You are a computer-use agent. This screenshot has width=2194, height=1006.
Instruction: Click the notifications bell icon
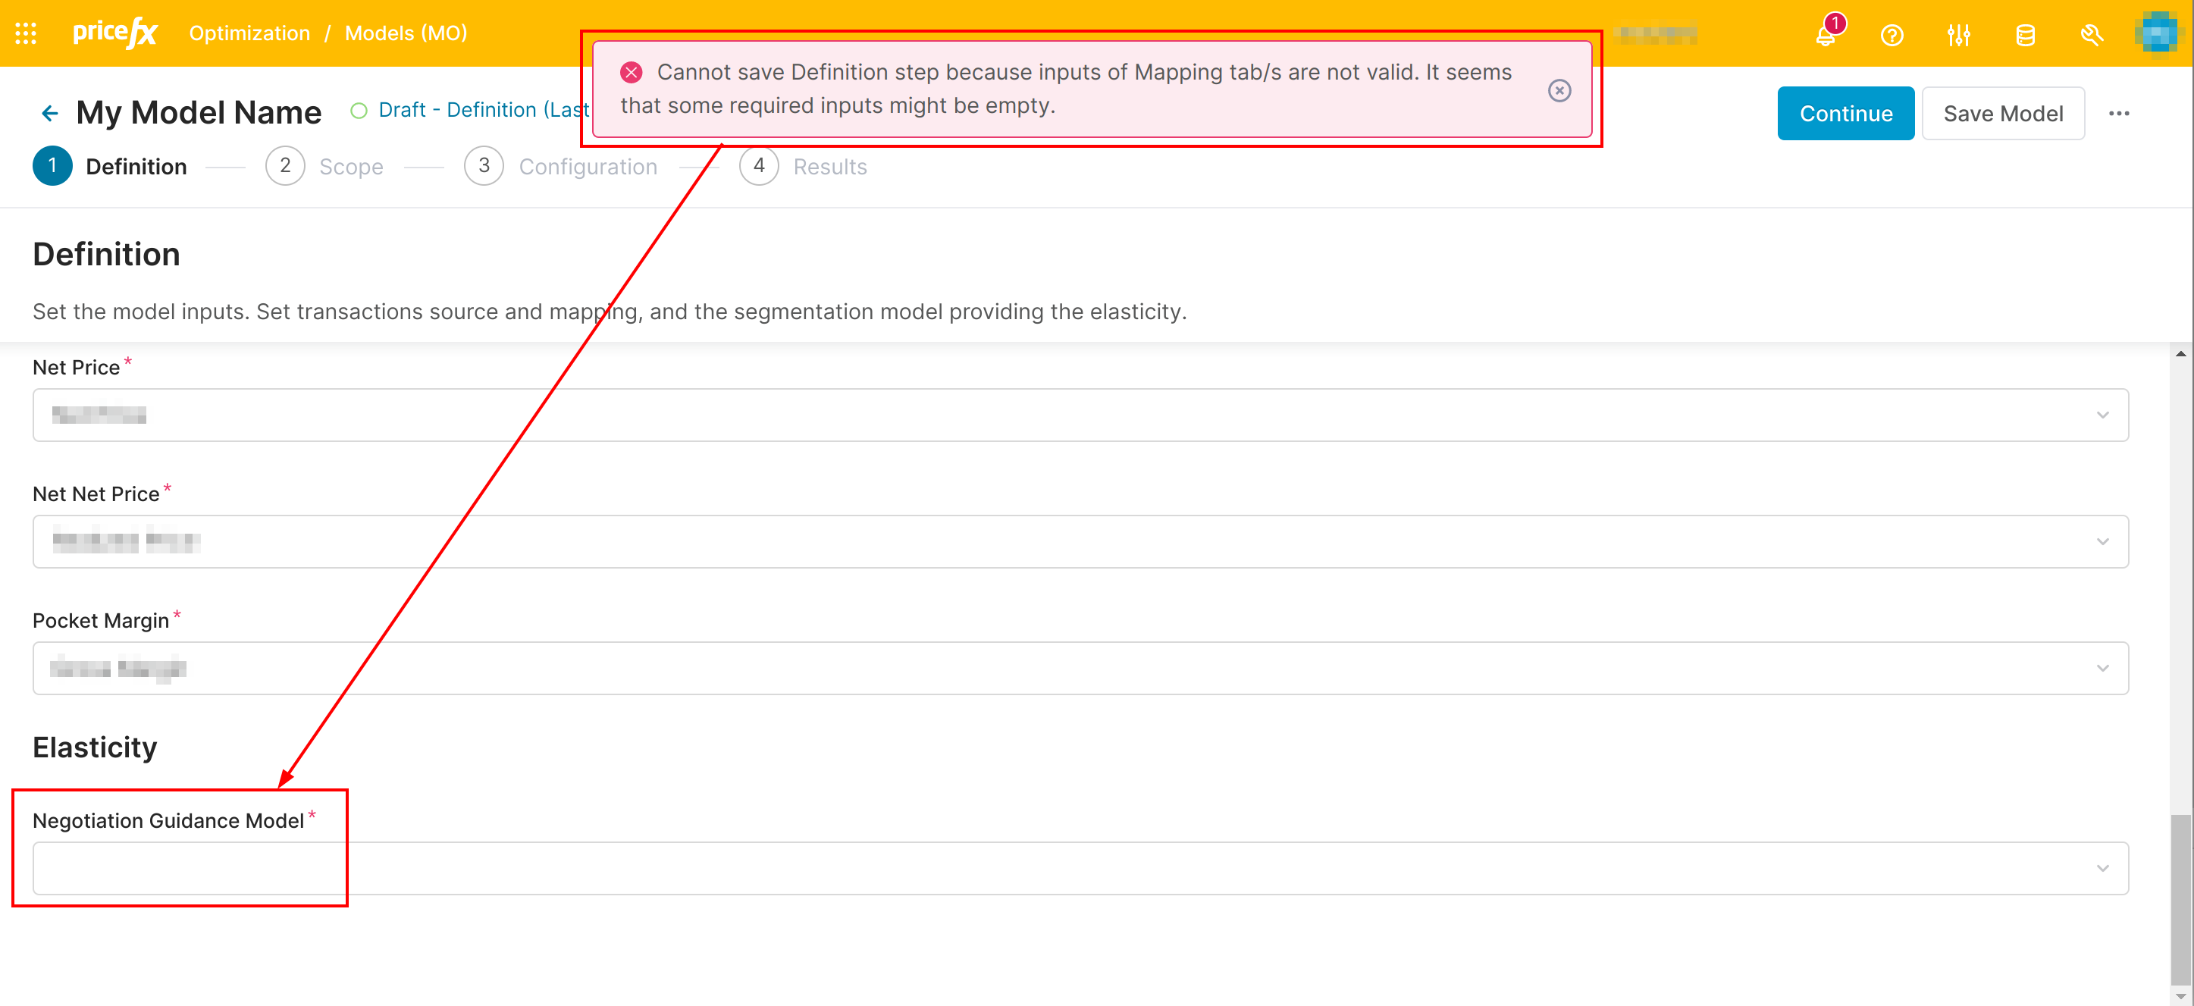pos(1826,35)
